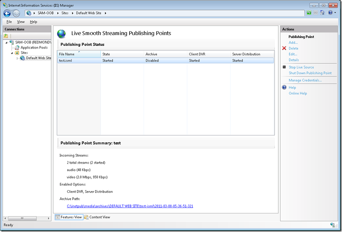
Task: Select Default Web Site tree item
Action: tap(38, 58)
